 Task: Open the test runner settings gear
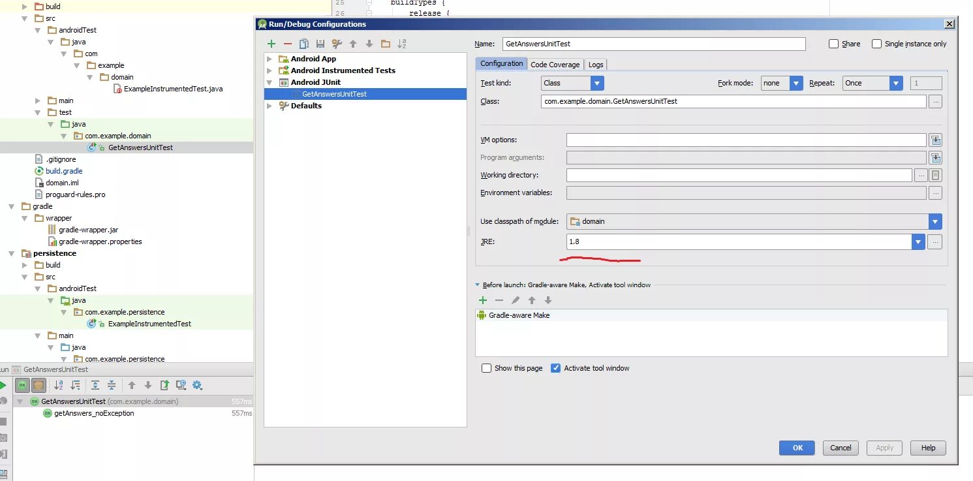197,385
